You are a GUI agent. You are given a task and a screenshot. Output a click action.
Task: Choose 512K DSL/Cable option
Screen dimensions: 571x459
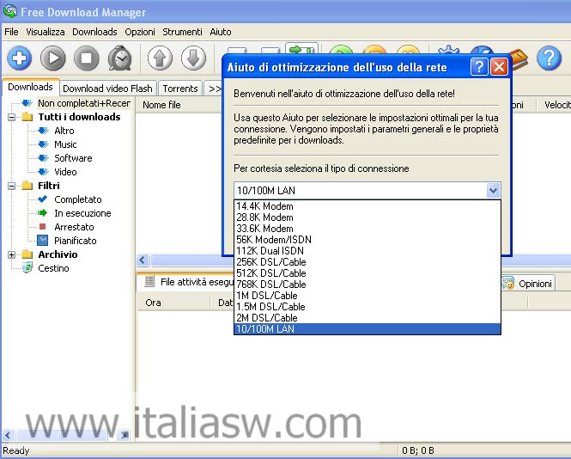368,273
